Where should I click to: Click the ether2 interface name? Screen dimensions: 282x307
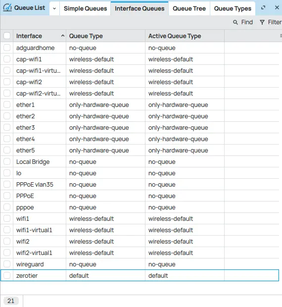pyautogui.click(x=25, y=116)
